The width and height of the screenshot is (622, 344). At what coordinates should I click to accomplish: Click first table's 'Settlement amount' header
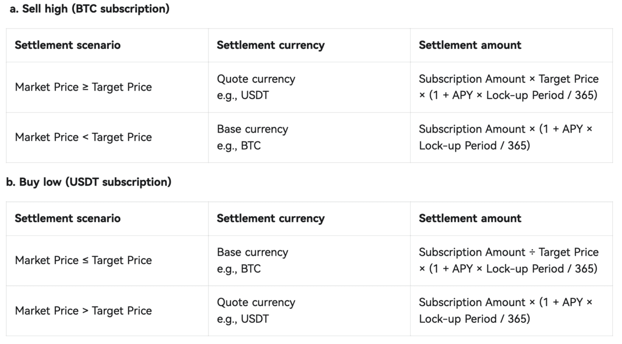point(470,45)
